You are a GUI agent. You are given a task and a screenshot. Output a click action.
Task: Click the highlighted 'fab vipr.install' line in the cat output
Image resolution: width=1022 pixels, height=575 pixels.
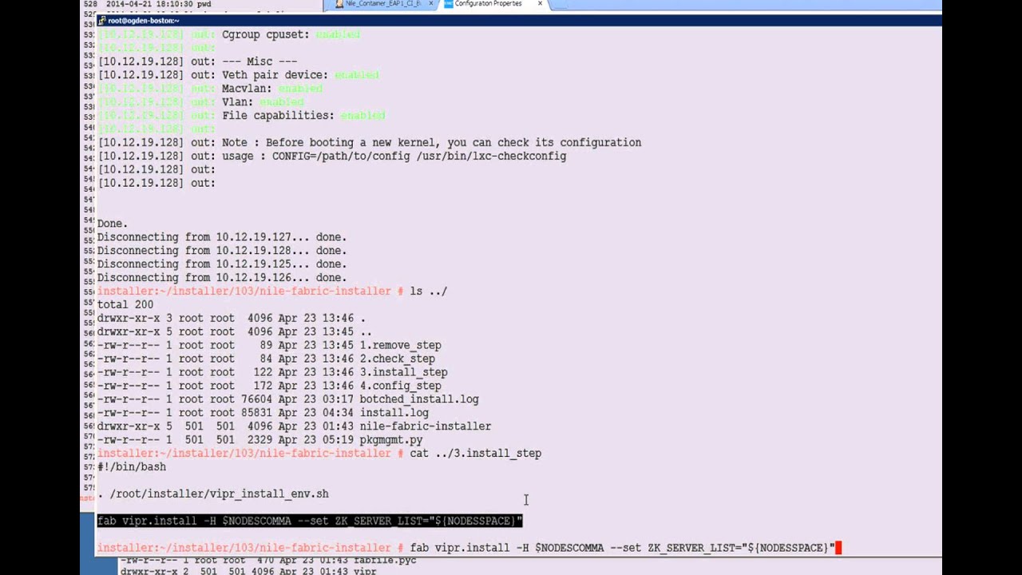(310, 521)
